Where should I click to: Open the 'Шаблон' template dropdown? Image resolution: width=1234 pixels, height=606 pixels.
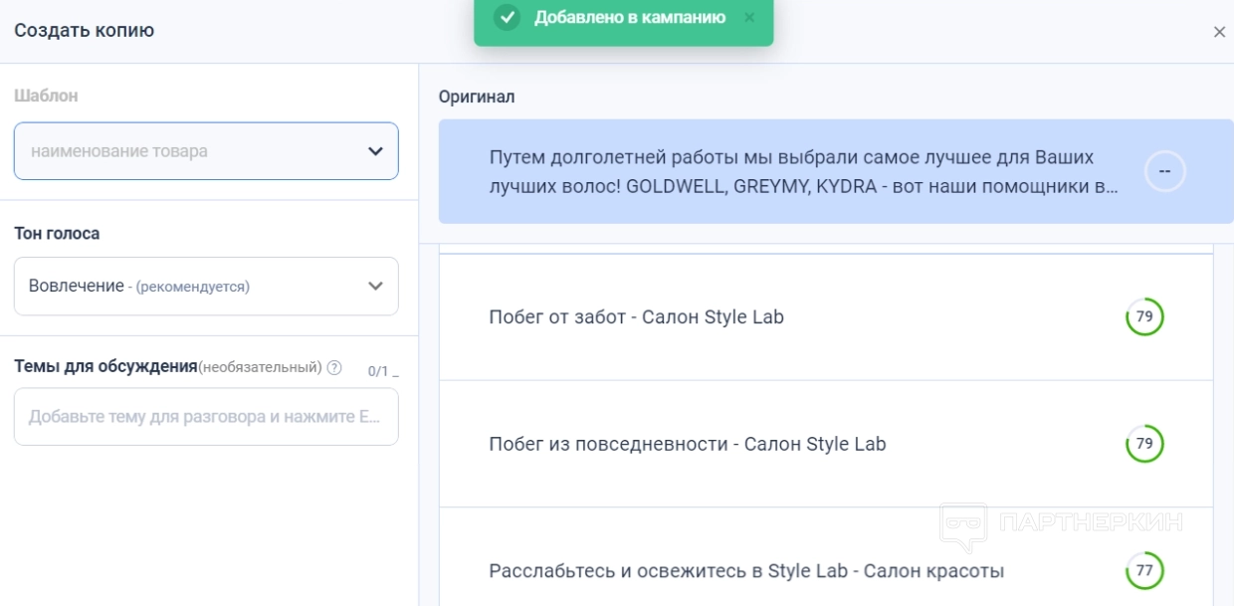206,151
